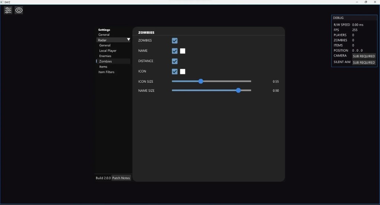Toggle the ICON checkbox
Viewport: 380px width, 205px height.
[175, 71]
